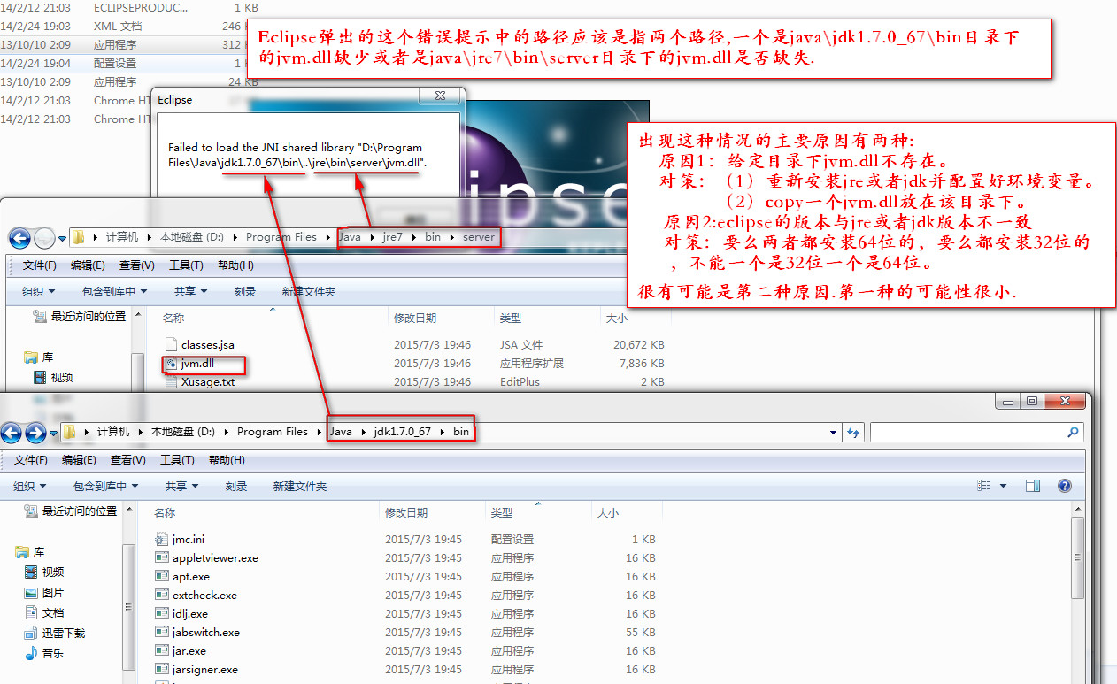The width and height of the screenshot is (1117, 684).
Task: Click the jre7 breadcrumb in the server window
Action: coord(392,237)
